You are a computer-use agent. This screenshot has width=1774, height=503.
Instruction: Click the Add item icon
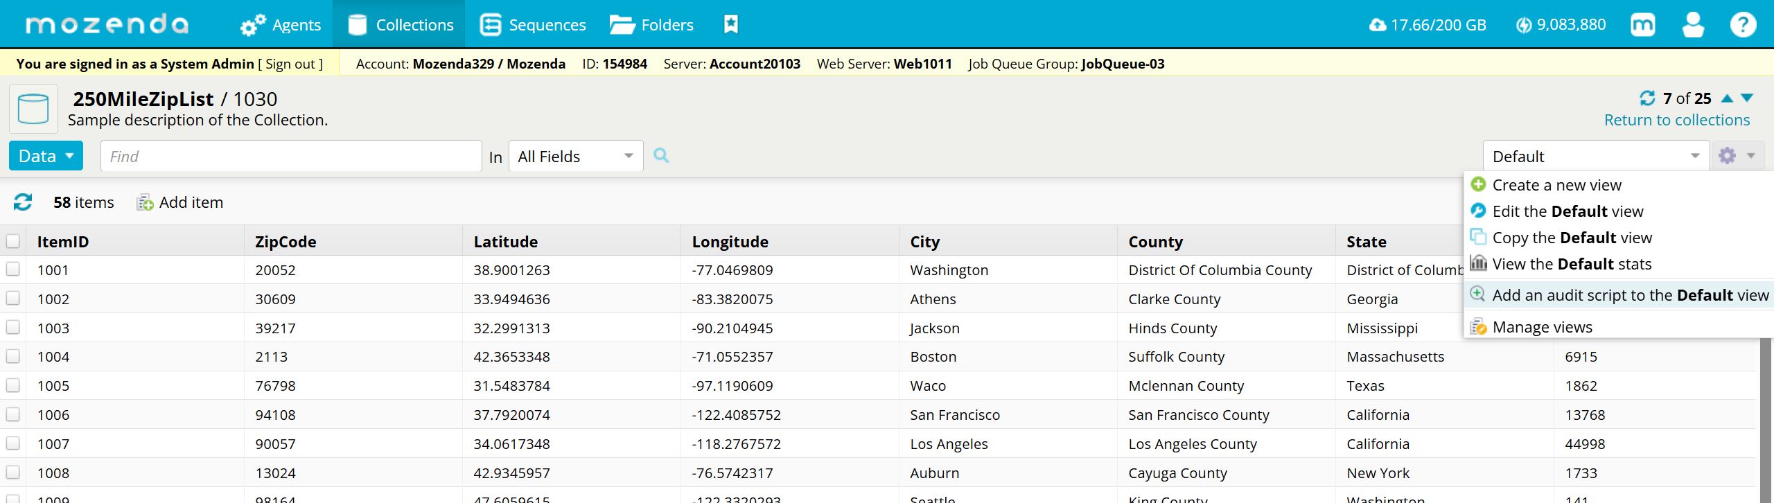click(x=145, y=202)
